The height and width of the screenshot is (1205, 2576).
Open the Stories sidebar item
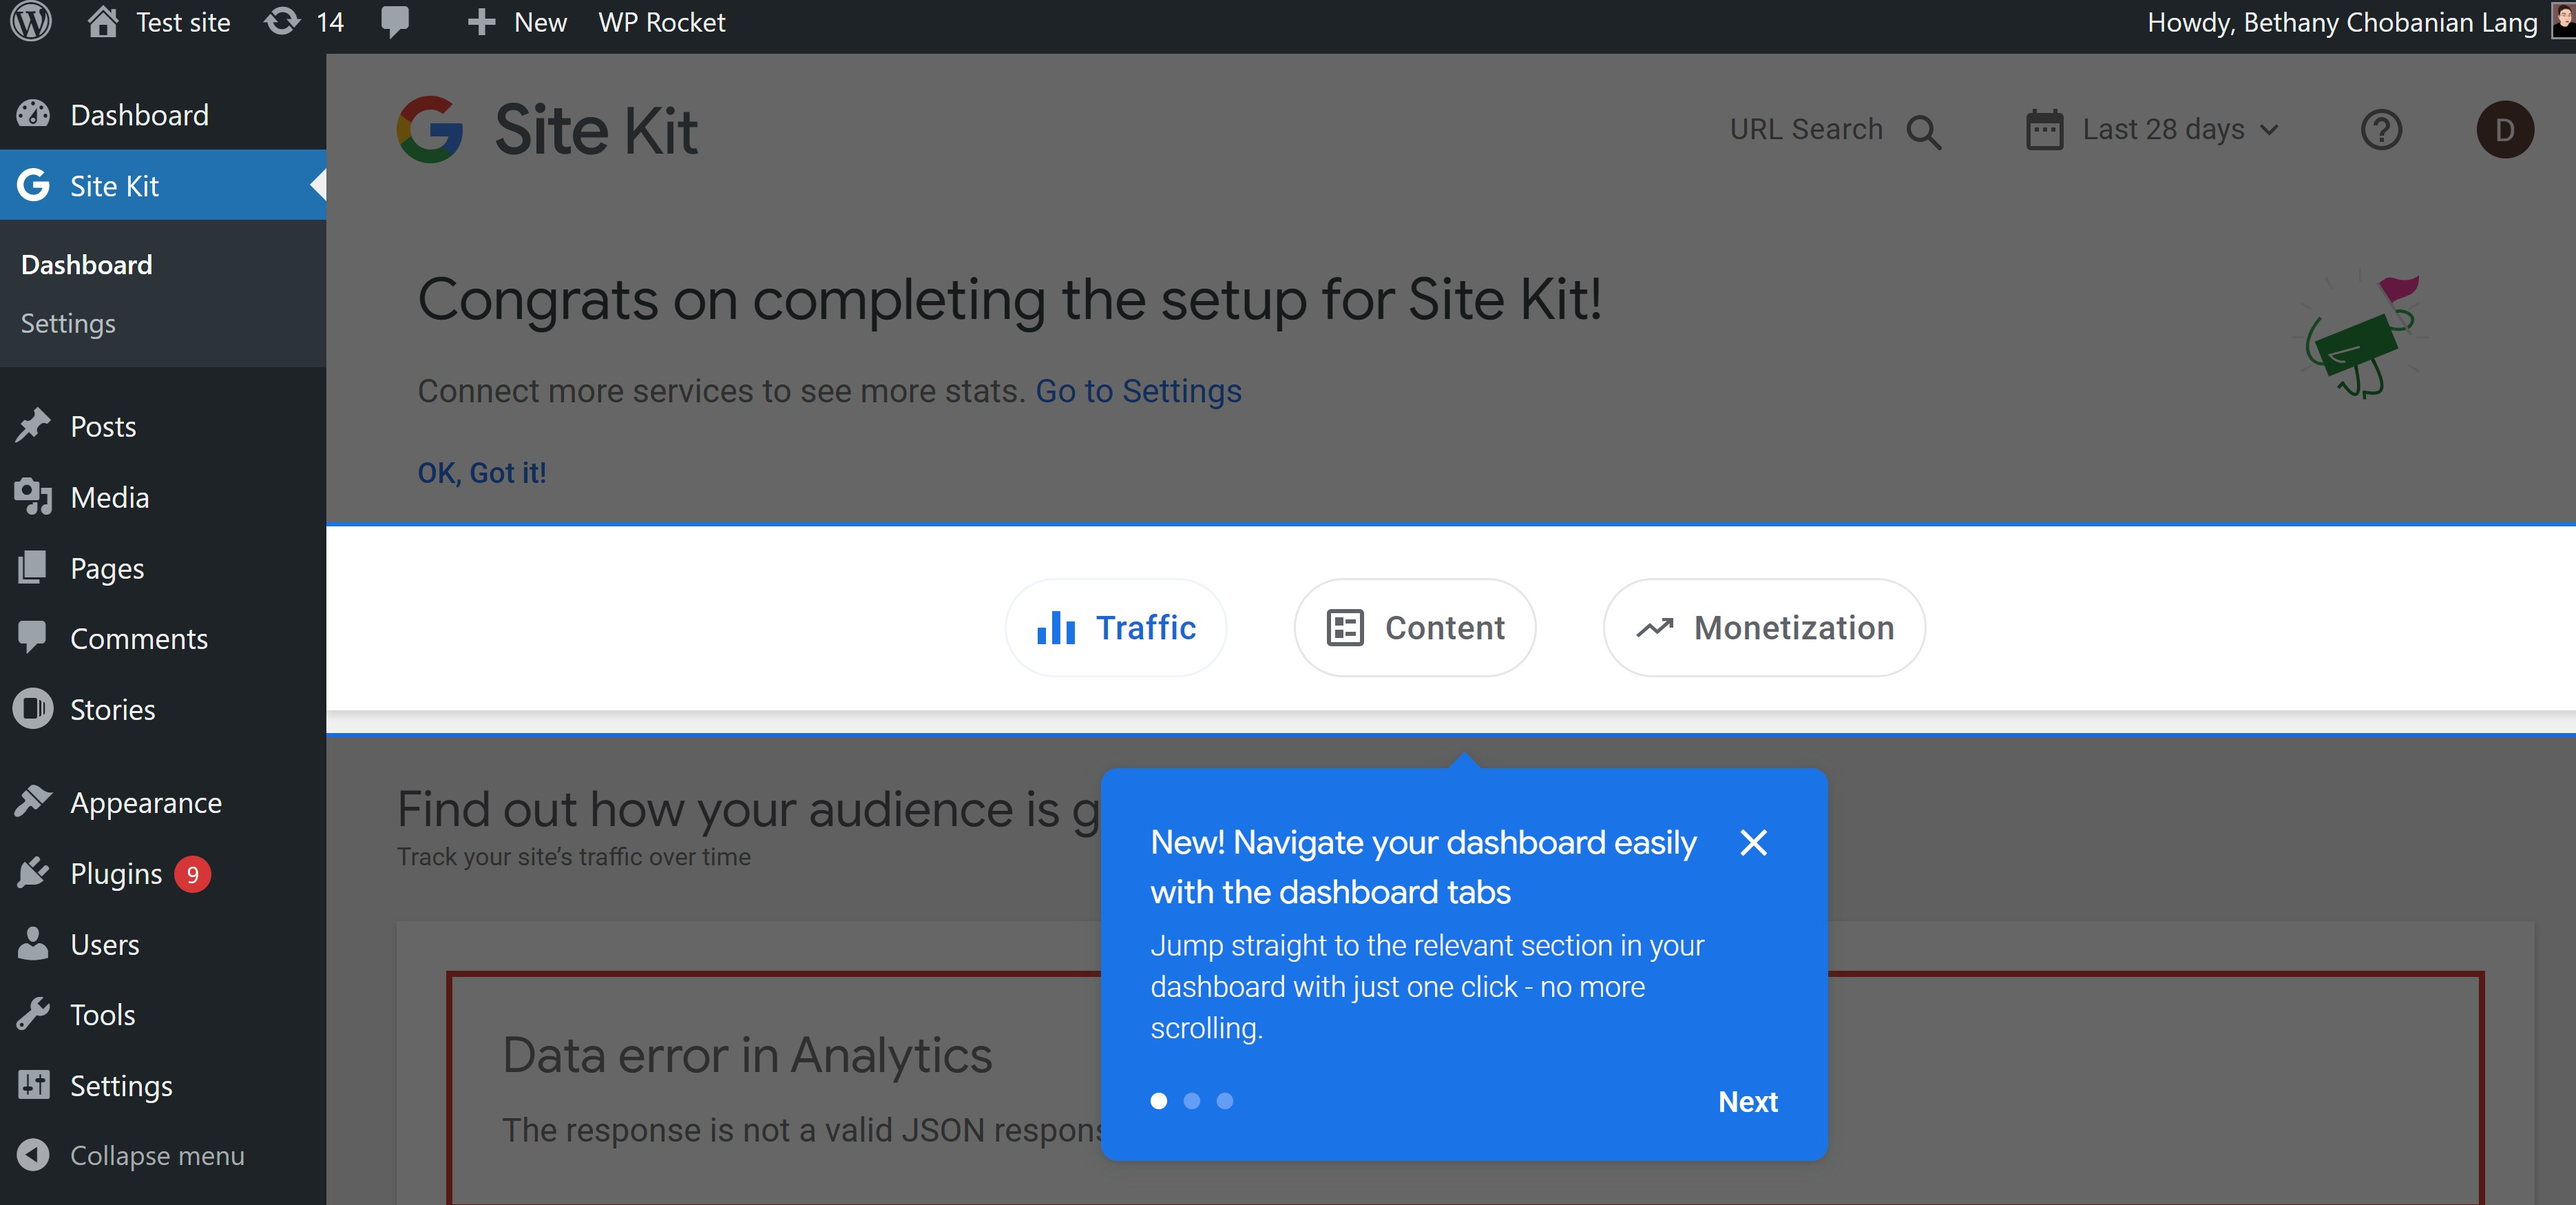click(x=112, y=710)
